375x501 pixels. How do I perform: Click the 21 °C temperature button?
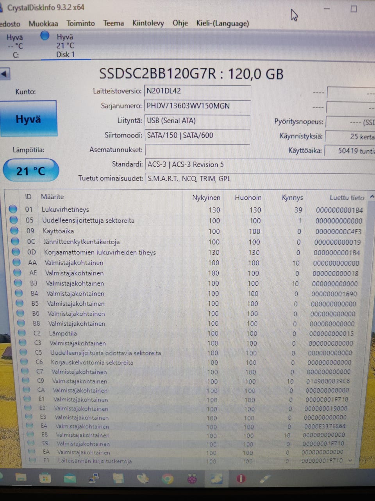(31, 171)
